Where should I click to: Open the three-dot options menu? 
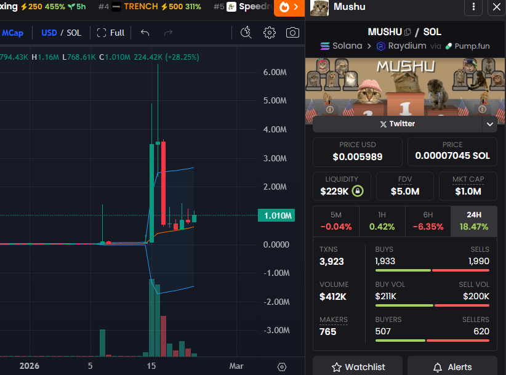pyautogui.click(x=473, y=7)
